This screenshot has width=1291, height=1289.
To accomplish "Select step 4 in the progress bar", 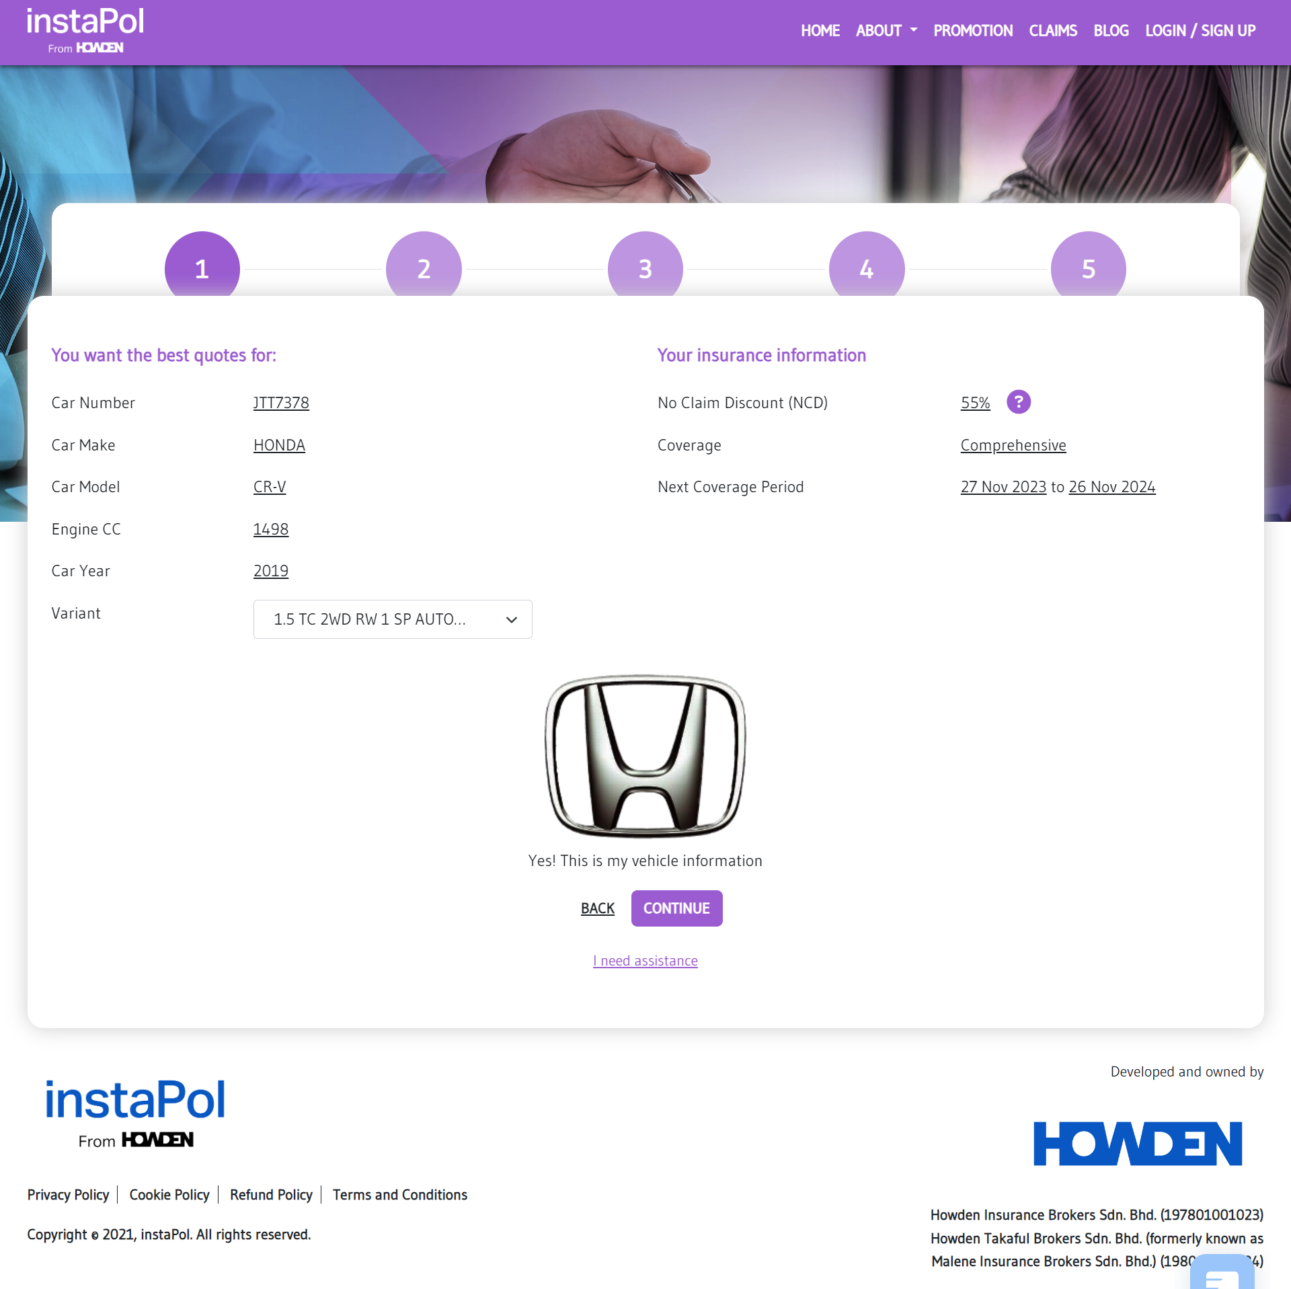I will [x=866, y=268].
